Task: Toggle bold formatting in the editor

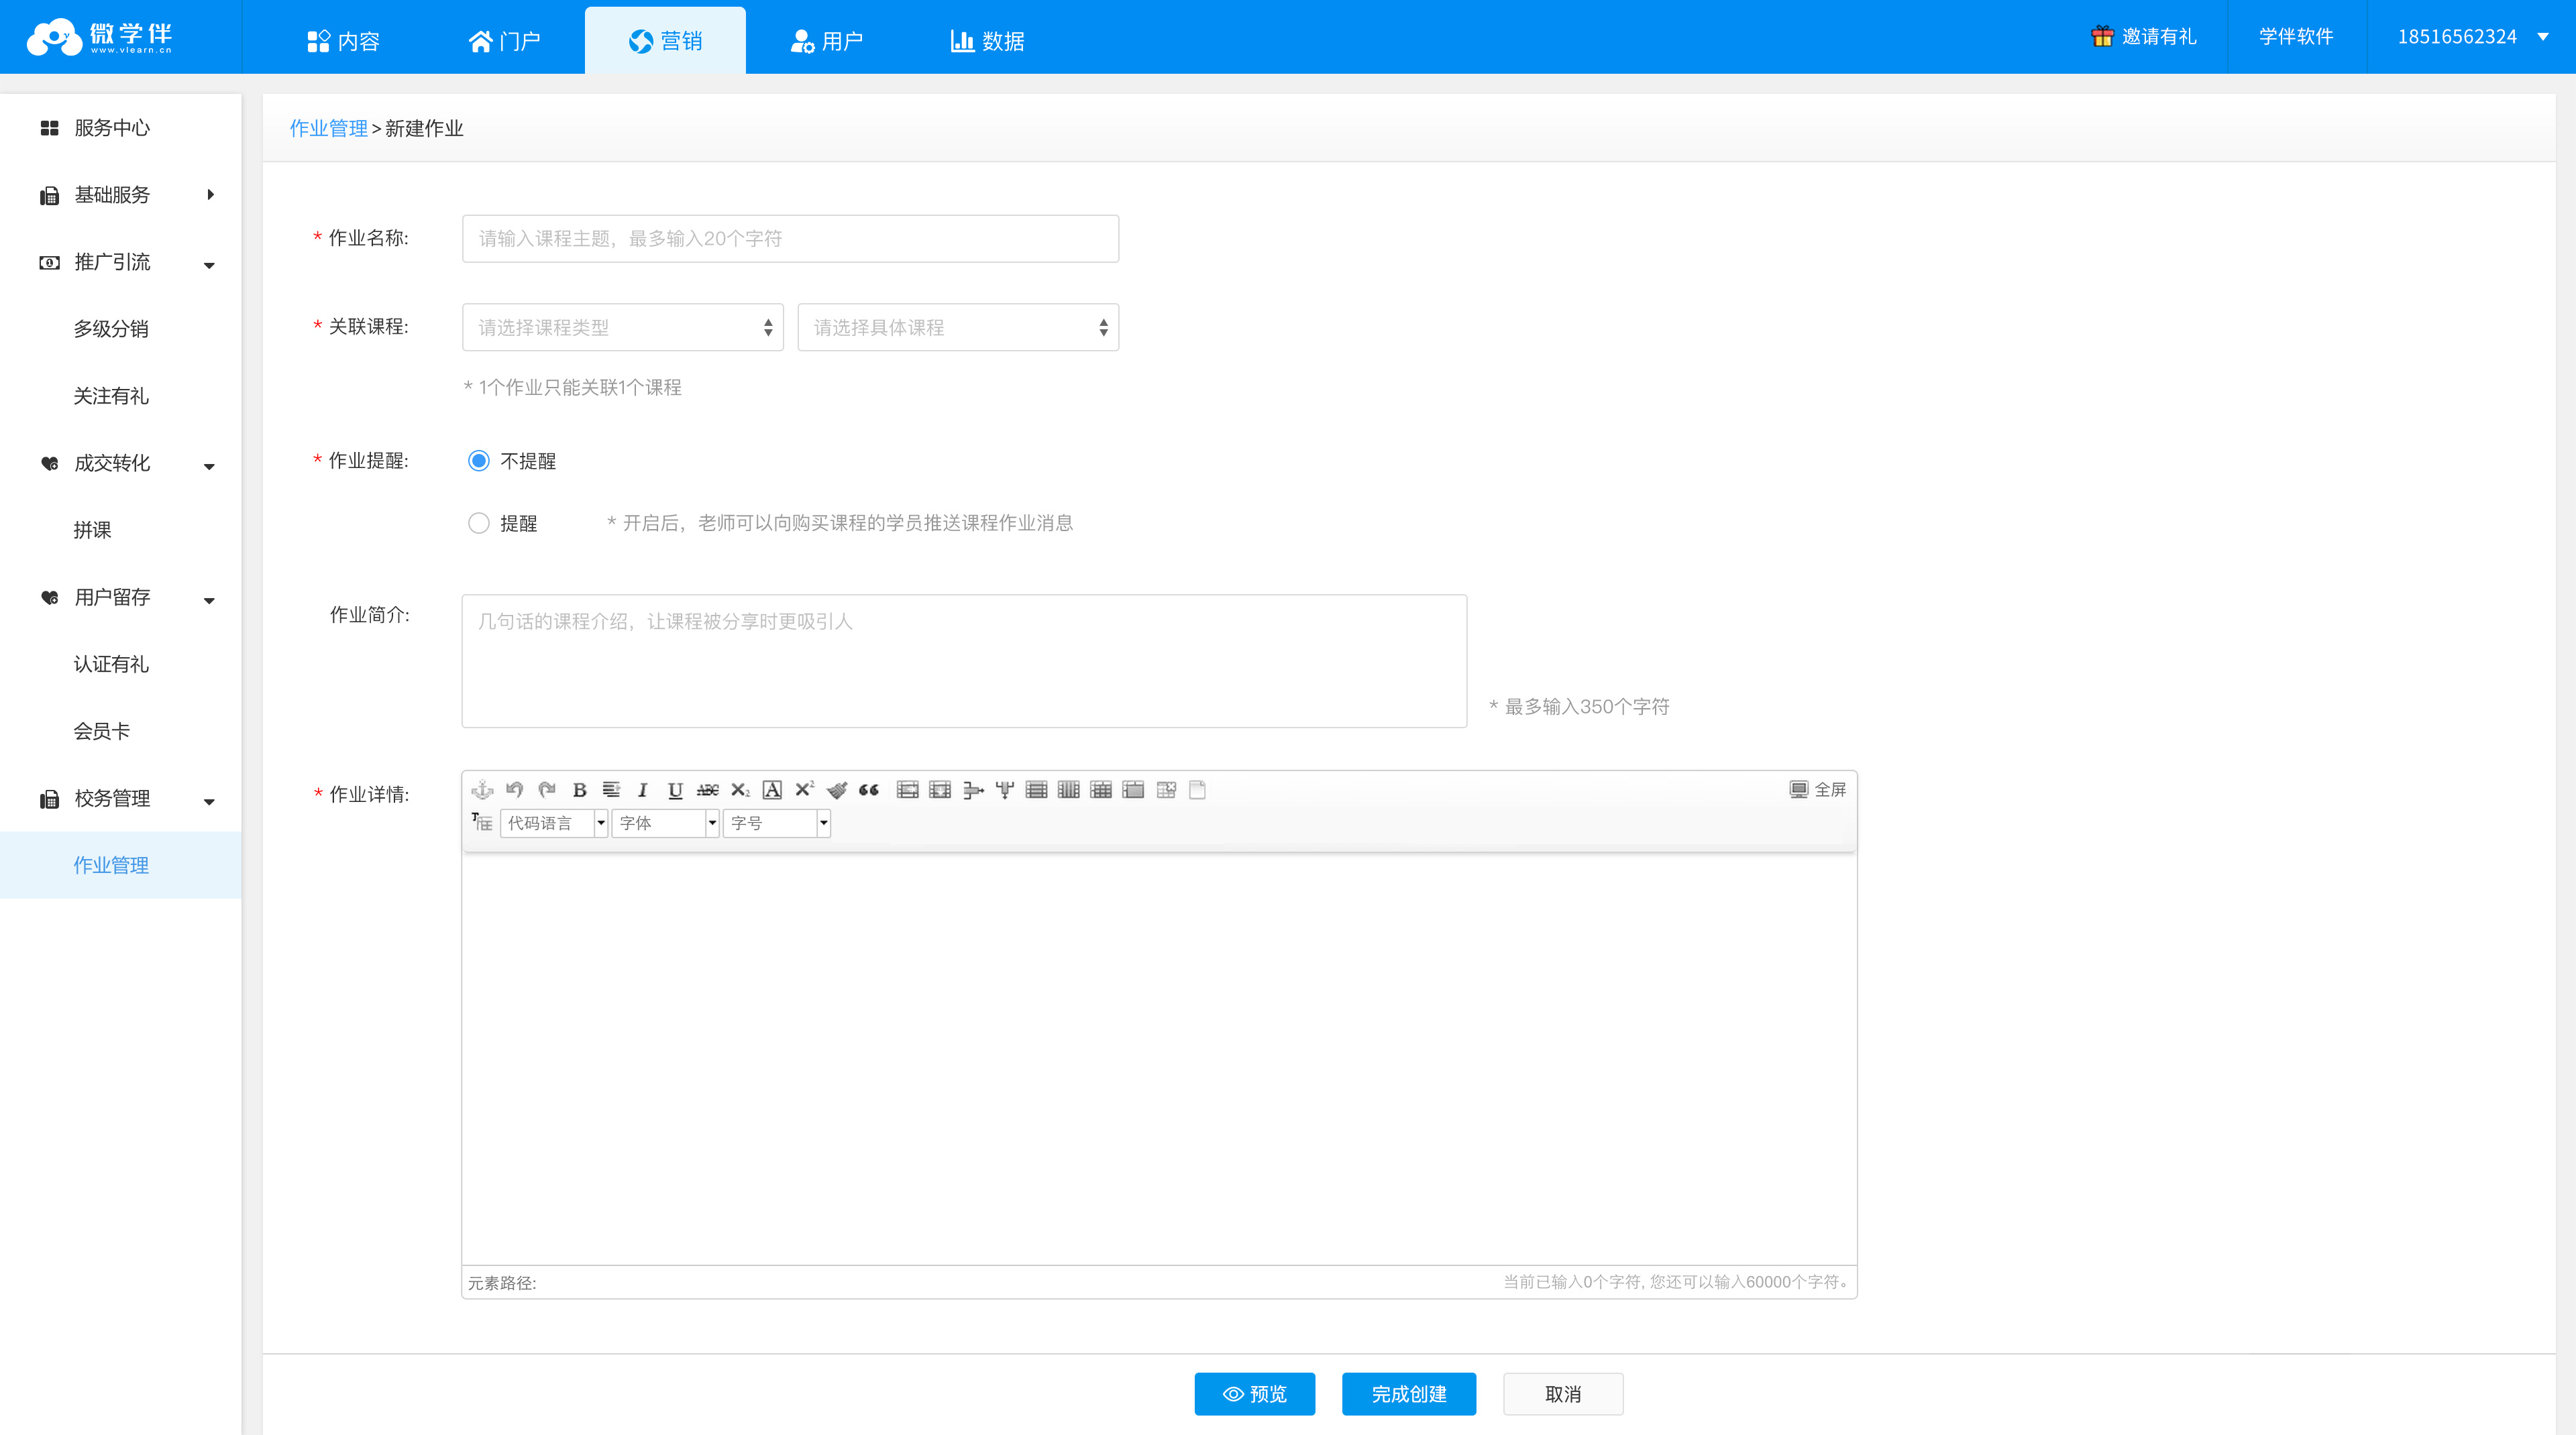Action: (x=579, y=789)
